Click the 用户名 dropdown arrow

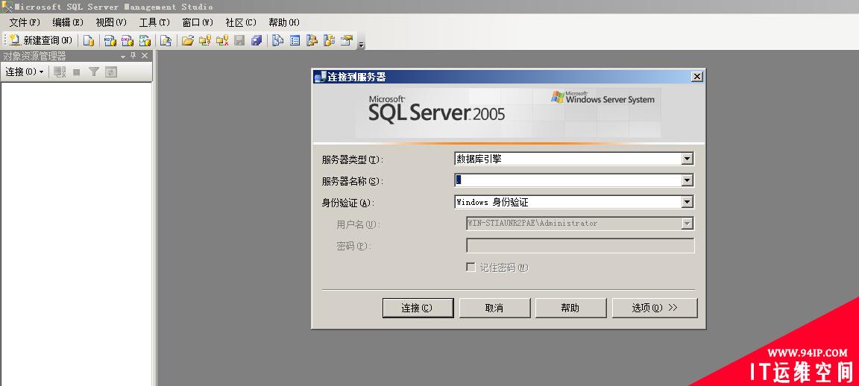[687, 224]
